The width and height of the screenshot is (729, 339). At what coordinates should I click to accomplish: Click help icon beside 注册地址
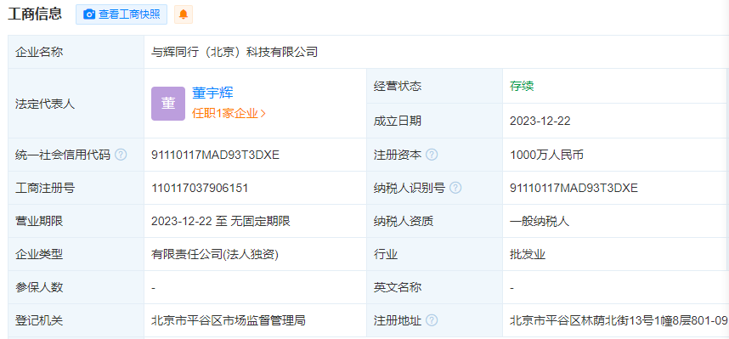[432, 320]
